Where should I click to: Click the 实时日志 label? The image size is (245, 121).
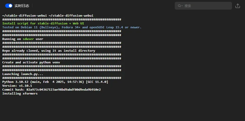22,6
